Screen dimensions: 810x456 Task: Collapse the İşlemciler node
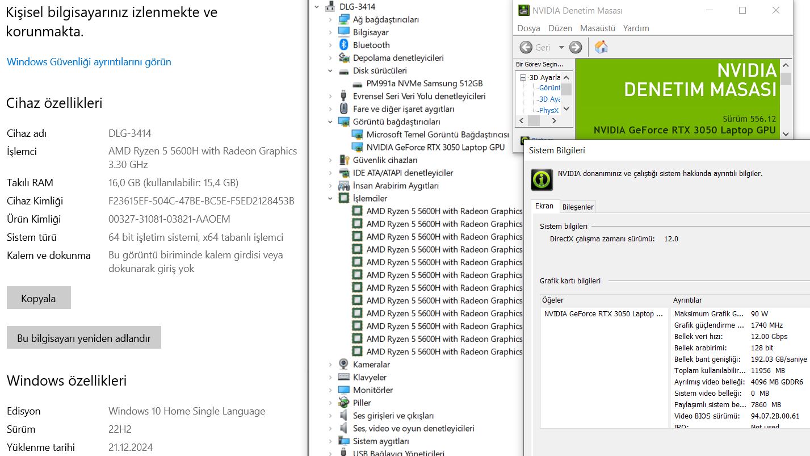pos(330,198)
